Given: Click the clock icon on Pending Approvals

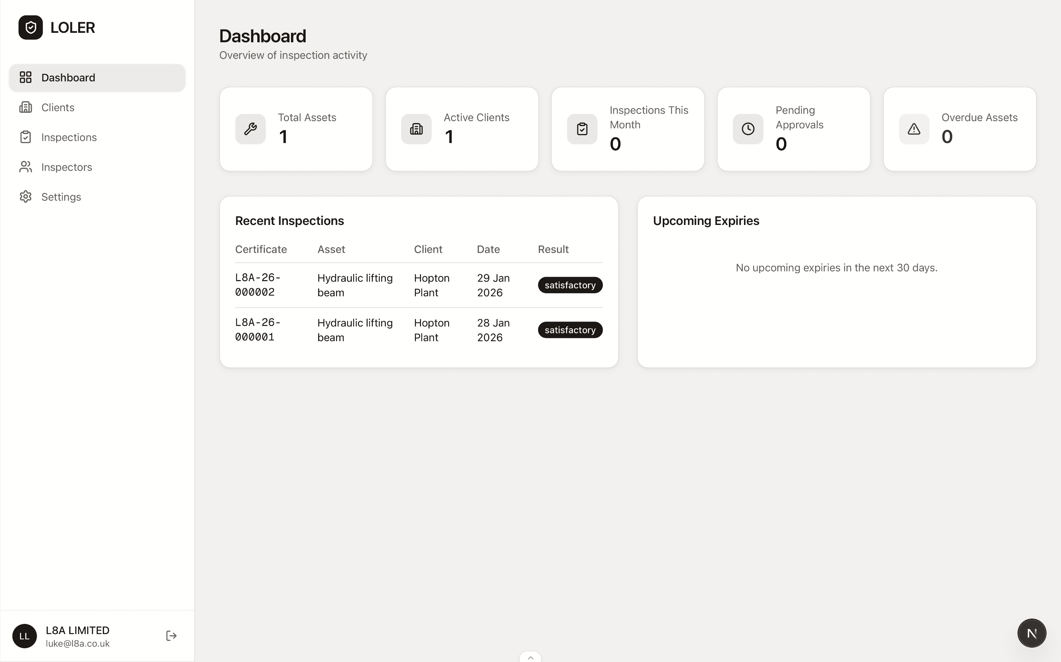Looking at the screenshot, I should point(748,129).
